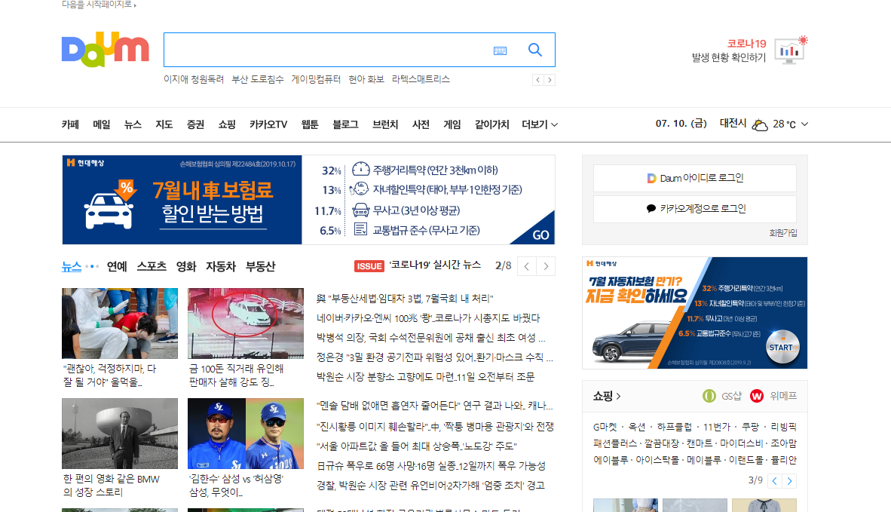Click trending keyword 이지애 청원독려

pyautogui.click(x=194, y=80)
